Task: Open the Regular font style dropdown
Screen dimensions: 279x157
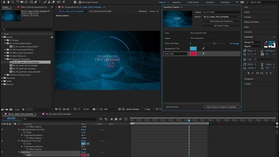Action: coord(253,46)
